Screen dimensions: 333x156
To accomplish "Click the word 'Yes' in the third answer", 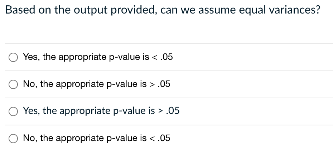I will tap(32, 111).
